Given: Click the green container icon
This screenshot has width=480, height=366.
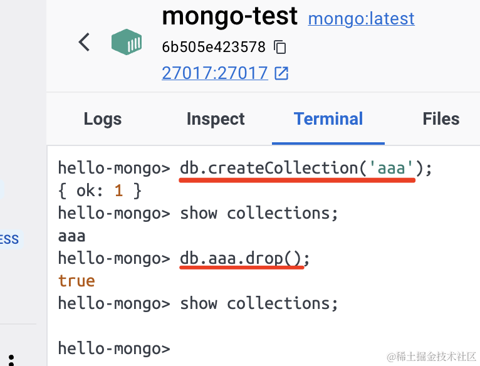Looking at the screenshot, I should tap(127, 43).
